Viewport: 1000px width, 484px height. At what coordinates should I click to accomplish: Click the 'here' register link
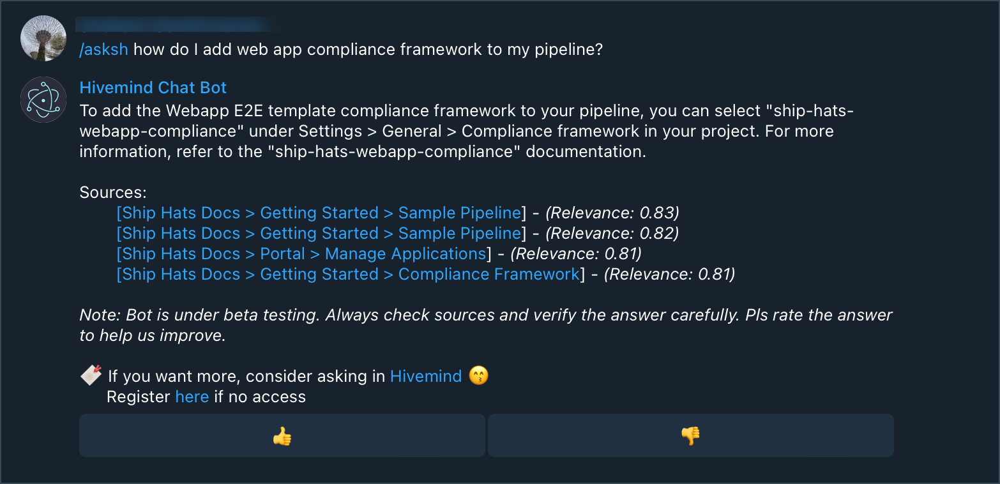point(192,397)
